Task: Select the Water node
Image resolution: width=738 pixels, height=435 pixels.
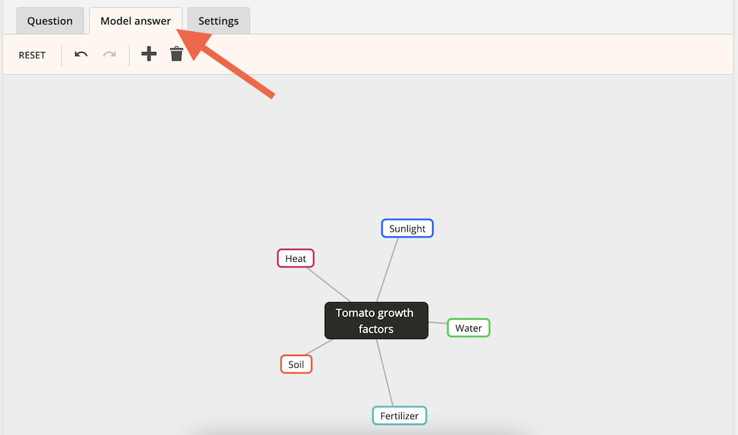Action: [468, 328]
